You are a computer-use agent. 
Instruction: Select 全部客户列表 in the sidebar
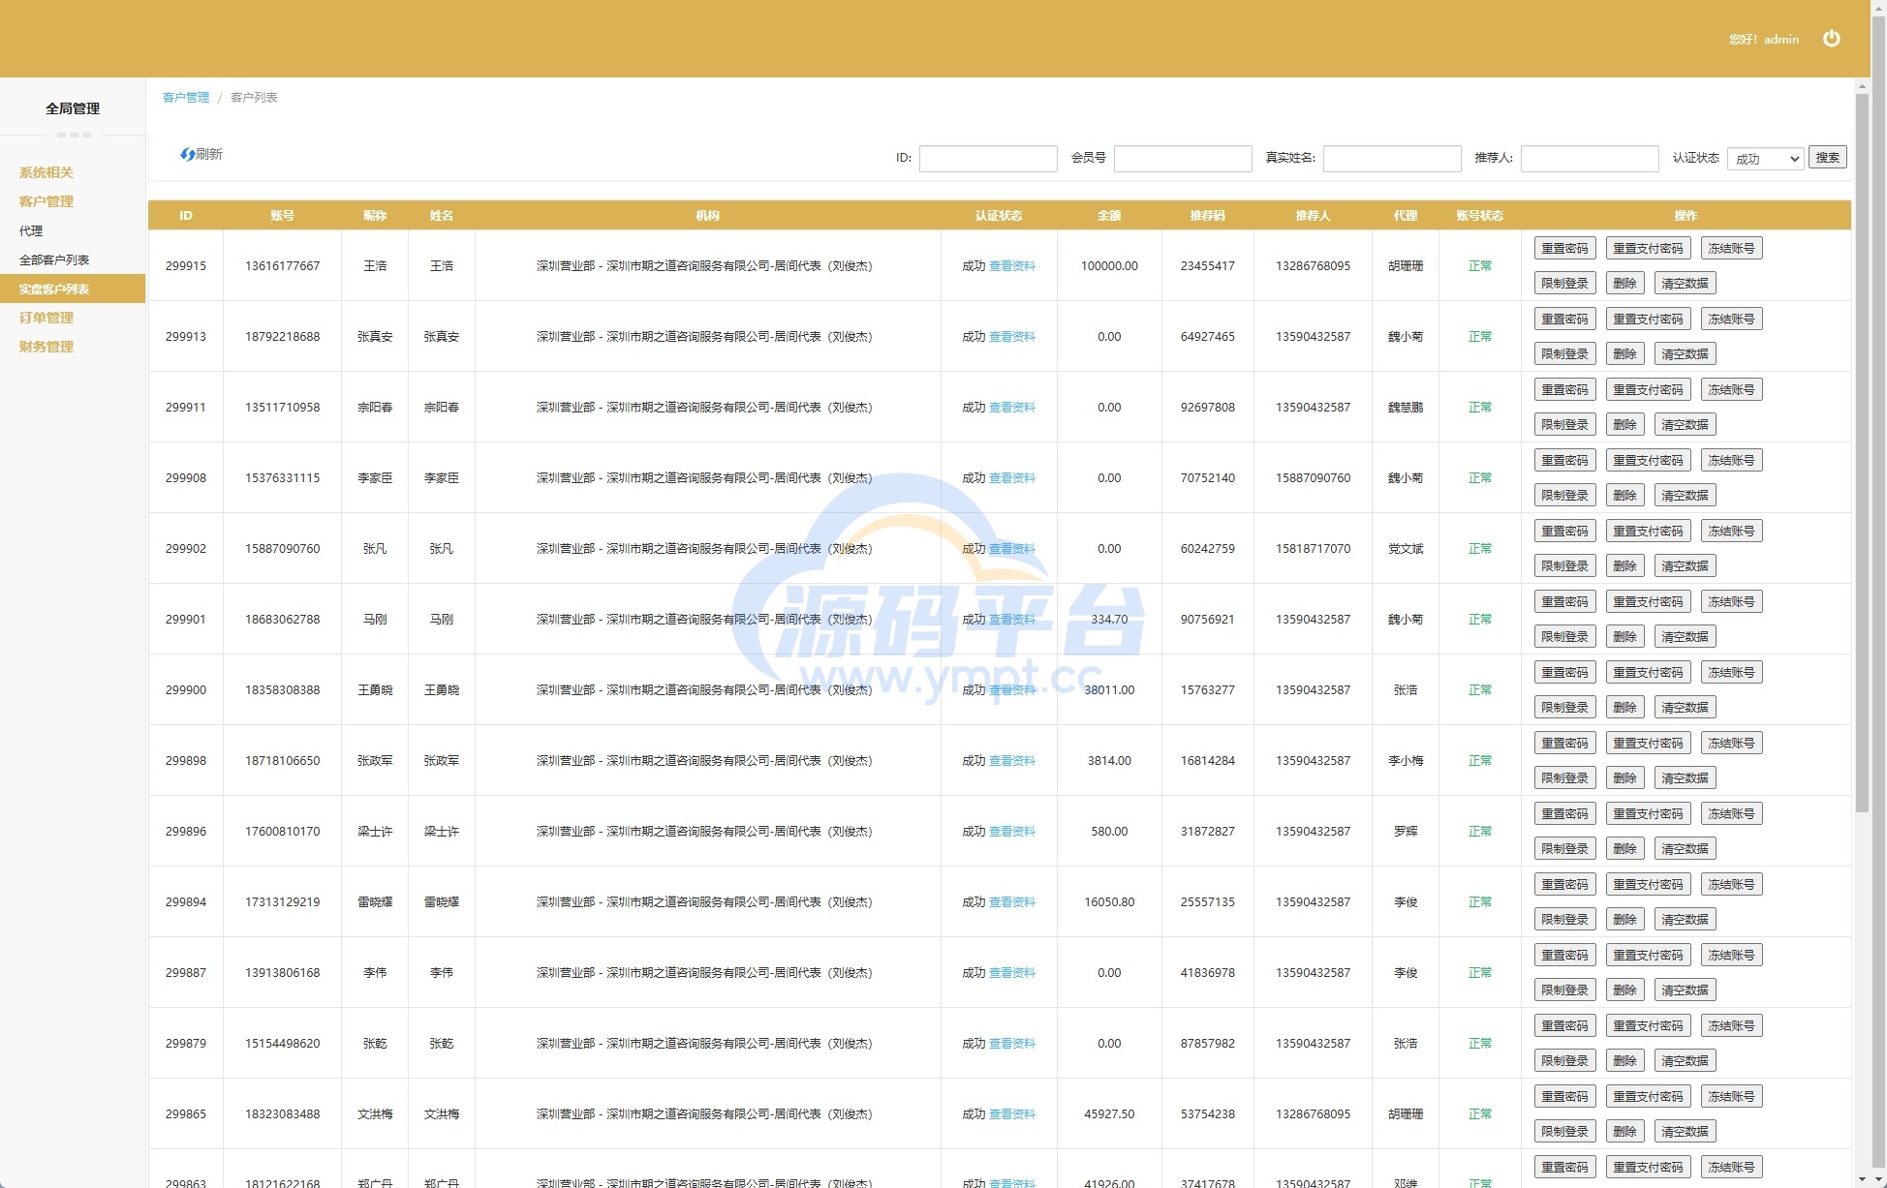coord(54,259)
